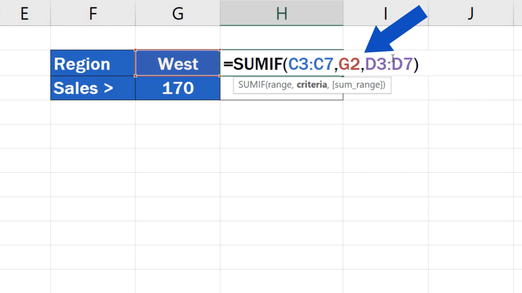The width and height of the screenshot is (522, 293).
Task: Click the bold "criteria" argument in tooltip
Action: [x=312, y=85]
